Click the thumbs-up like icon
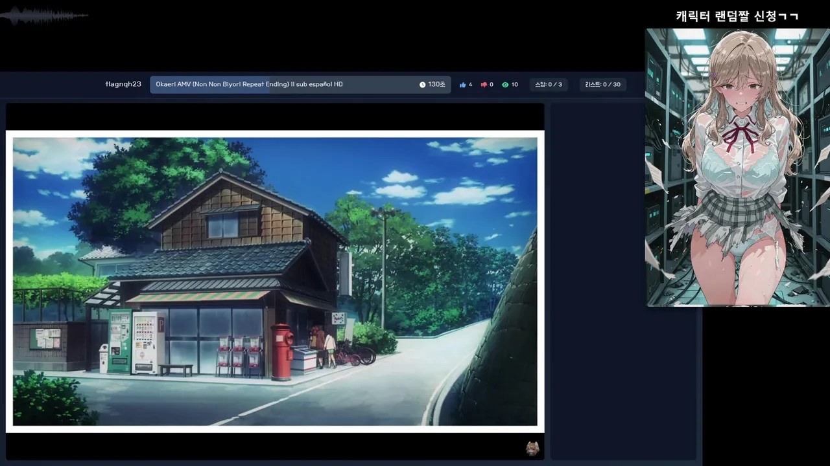 point(463,85)
